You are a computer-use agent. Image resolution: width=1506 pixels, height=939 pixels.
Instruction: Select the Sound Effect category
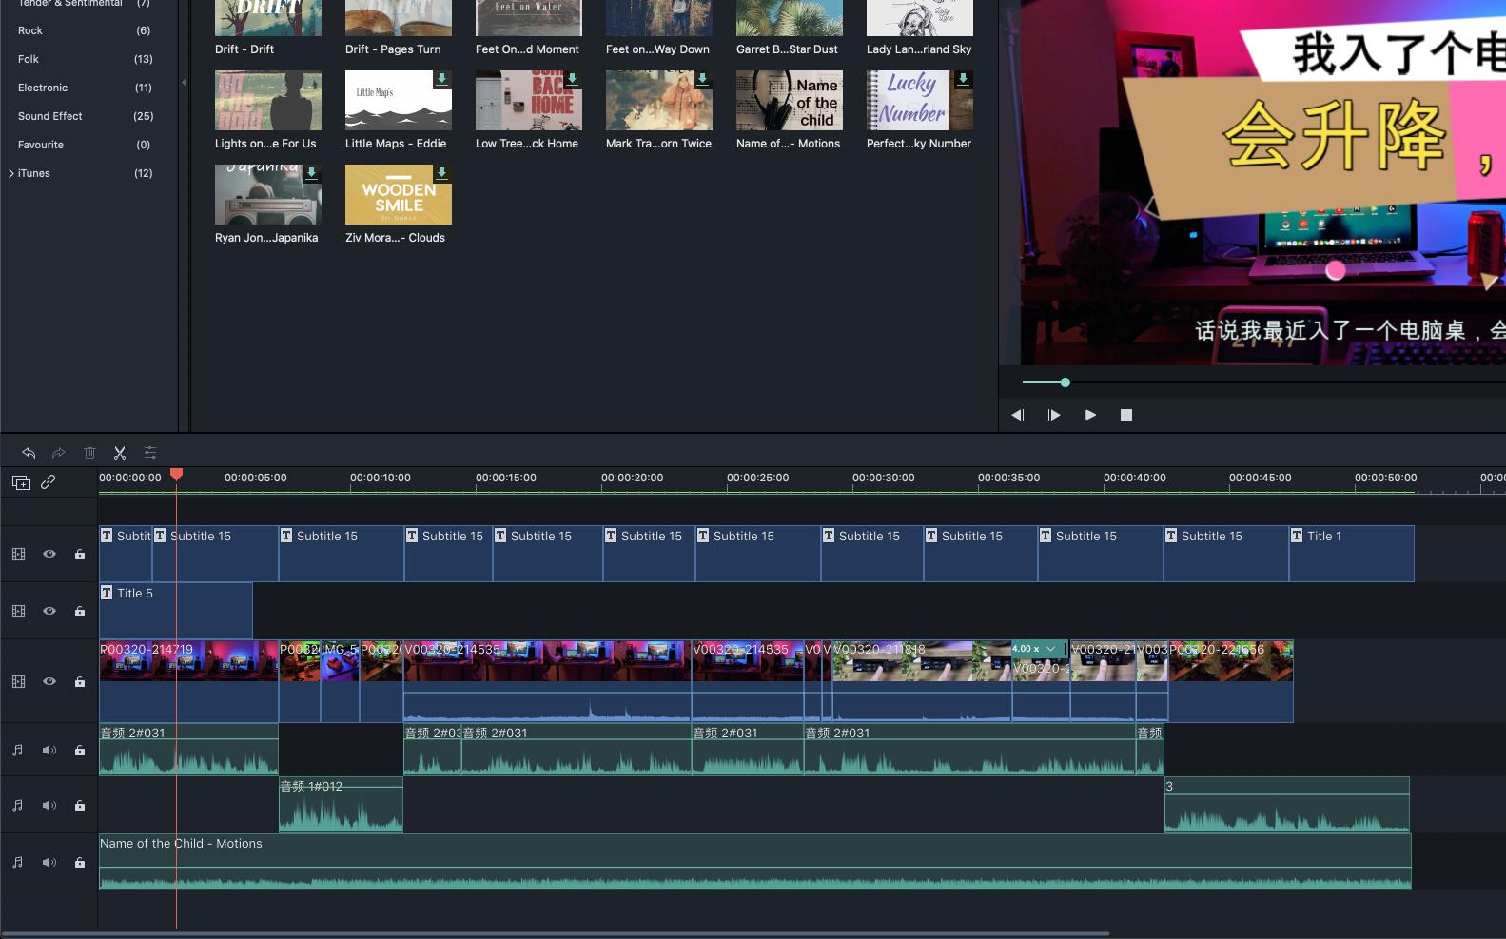coord(50,116)
